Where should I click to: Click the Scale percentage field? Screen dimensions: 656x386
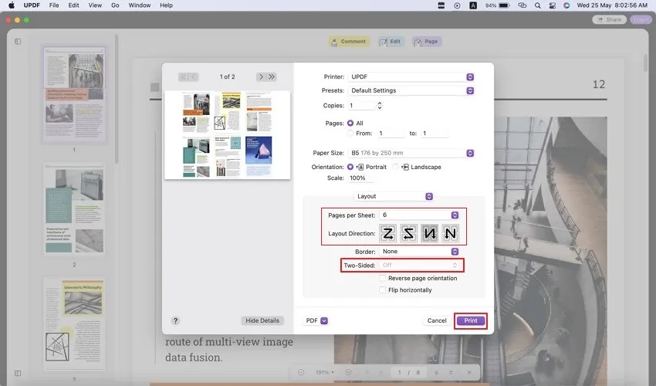coord(360,178)
